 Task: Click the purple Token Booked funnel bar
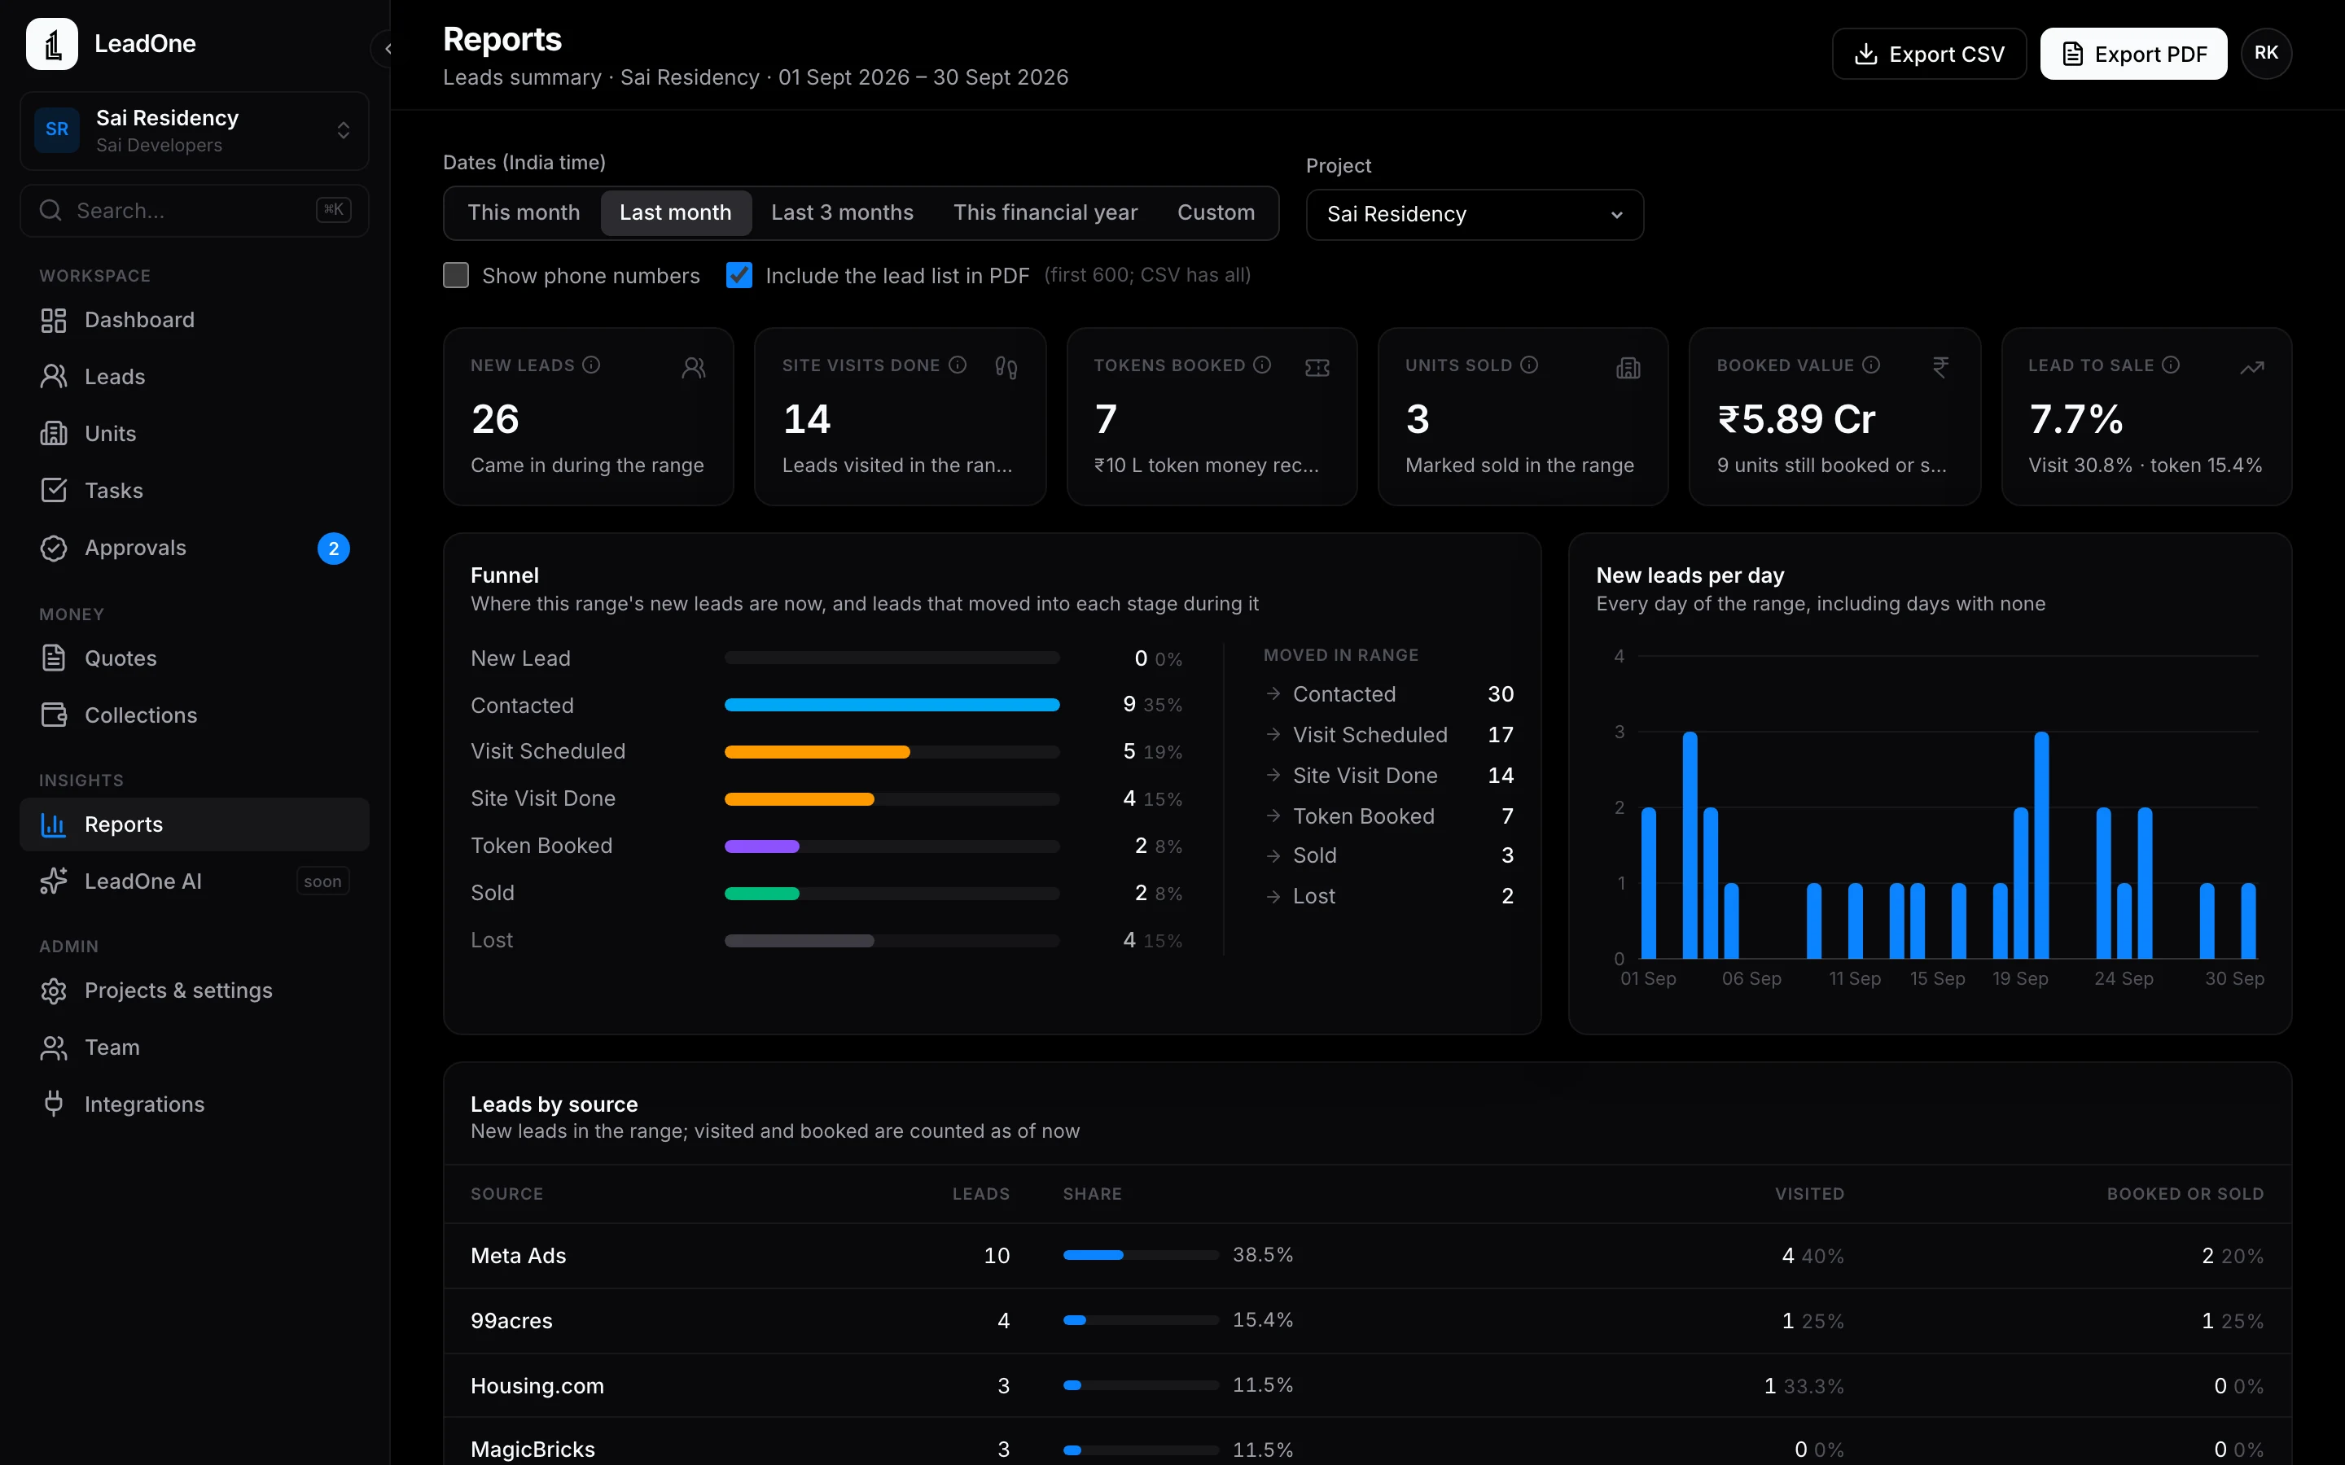pyautogui.click(x=761, y=846)
